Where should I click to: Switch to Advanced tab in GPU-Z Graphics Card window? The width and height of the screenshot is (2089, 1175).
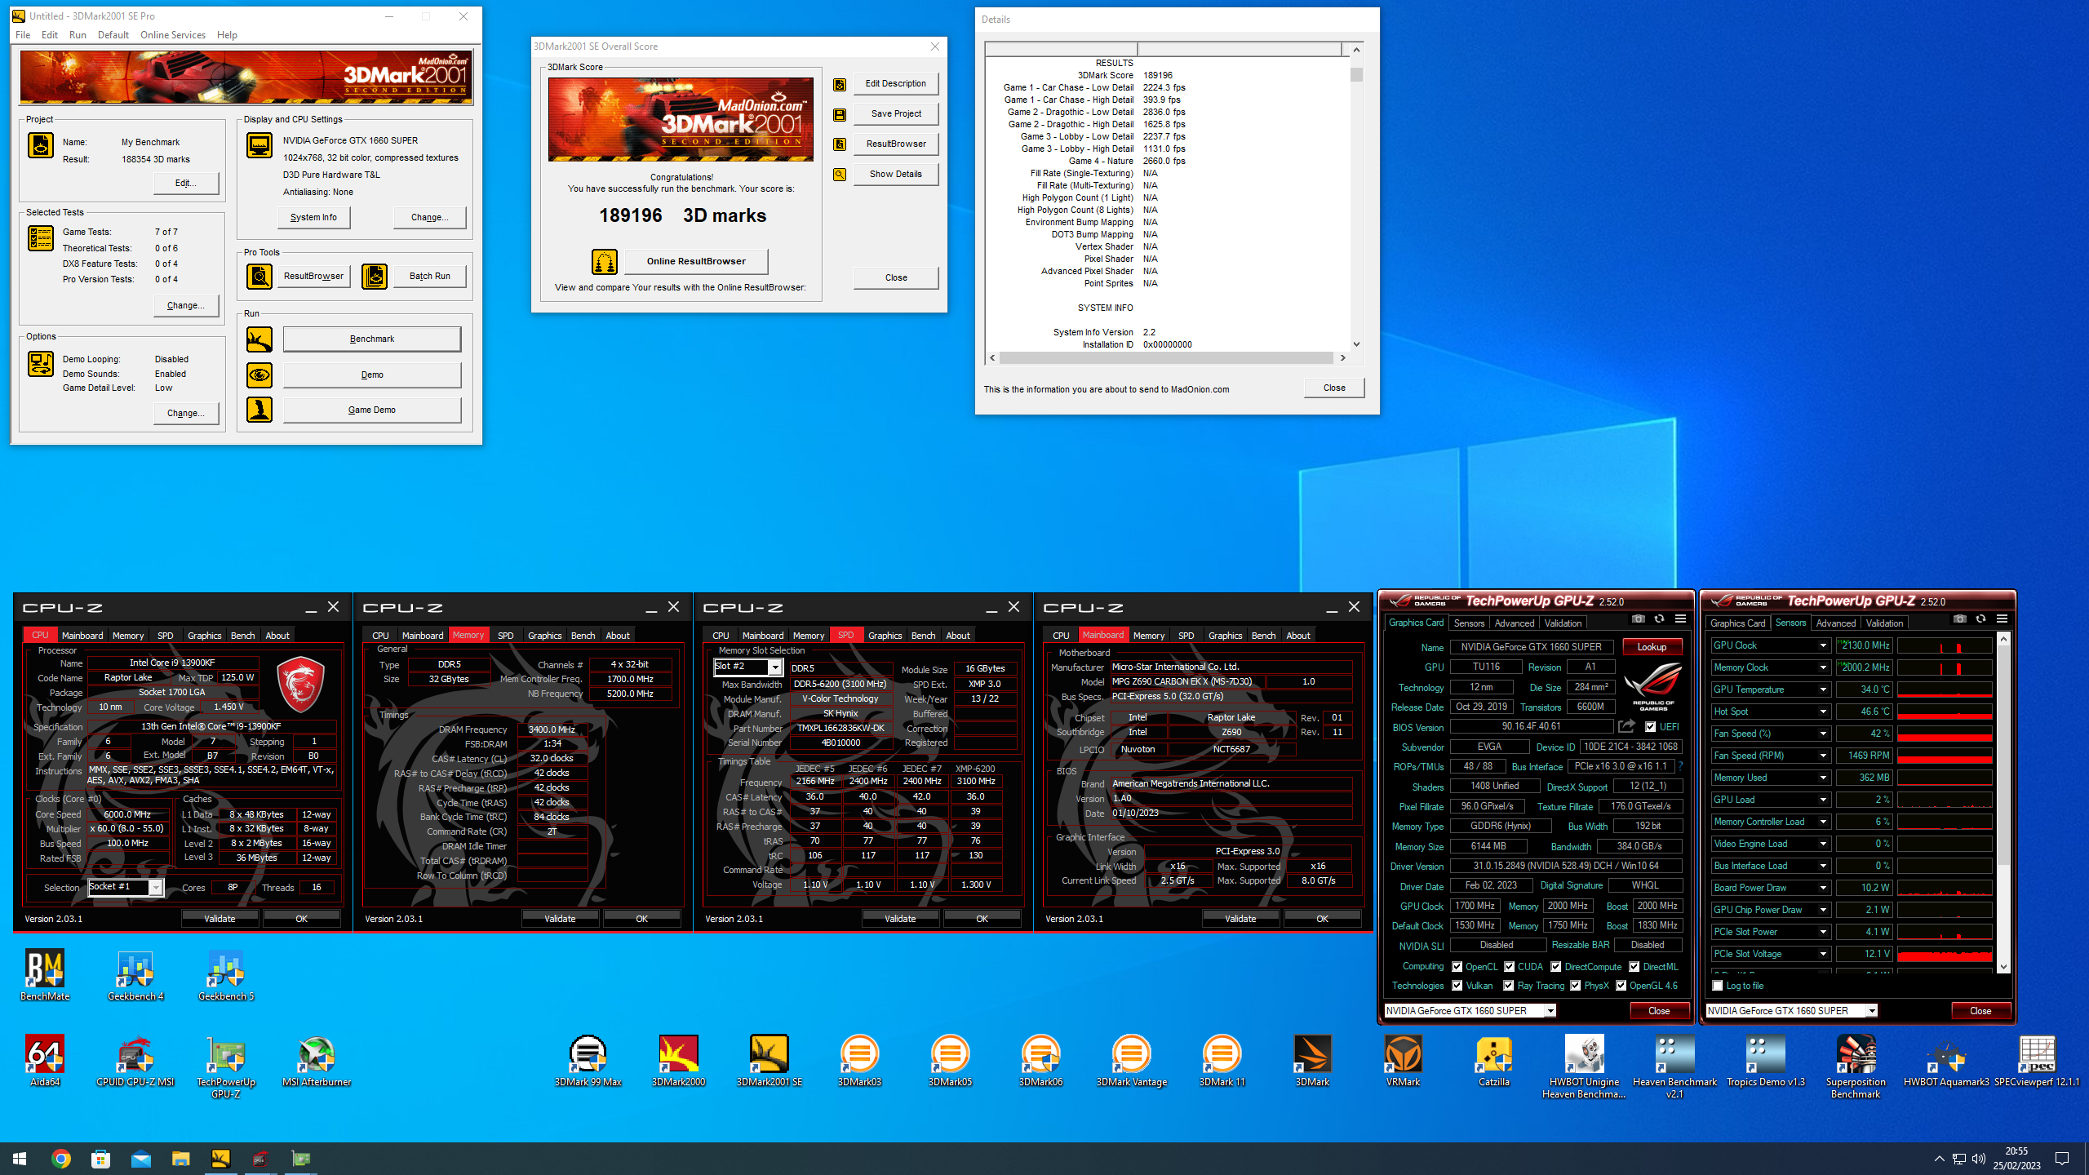coord(1515,623)
